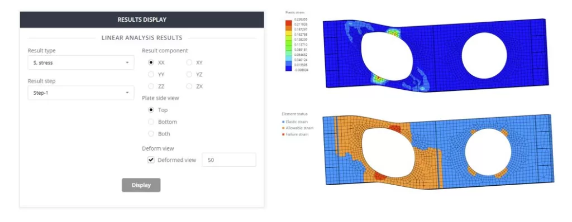Click the Failure strain legend entry
Viewport: 572px width, 222px height.
tap(295, 134)
